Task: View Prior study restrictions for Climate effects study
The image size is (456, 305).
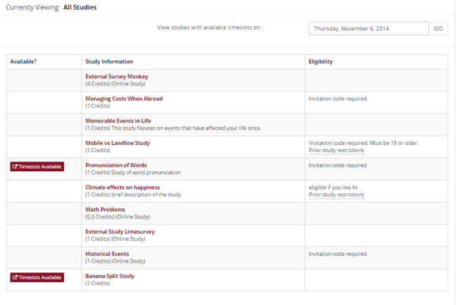Action: point(336,194)
